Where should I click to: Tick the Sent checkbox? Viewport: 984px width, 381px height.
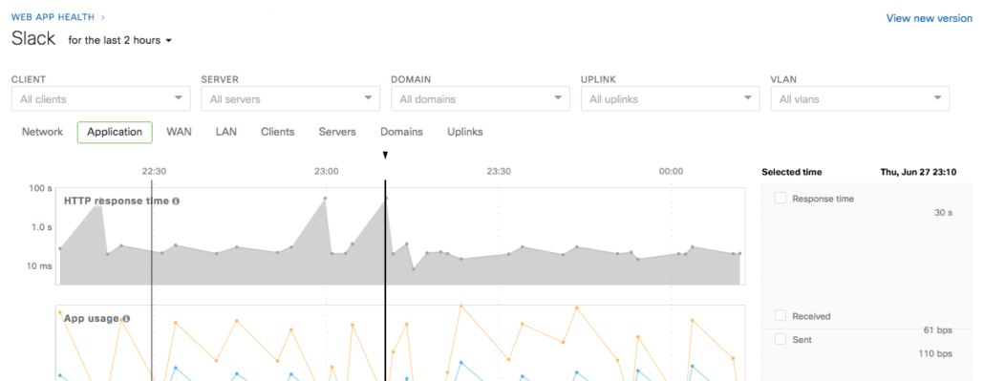[x=781, y=339]
